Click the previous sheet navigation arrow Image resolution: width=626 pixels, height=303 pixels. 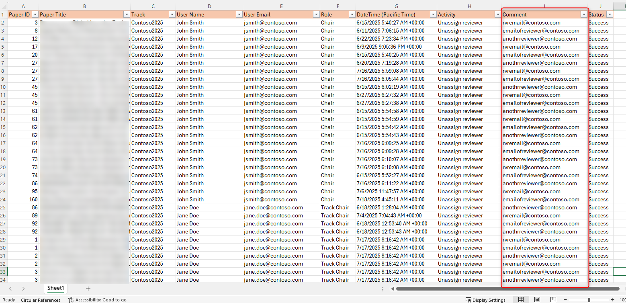(x=10, y=288)
